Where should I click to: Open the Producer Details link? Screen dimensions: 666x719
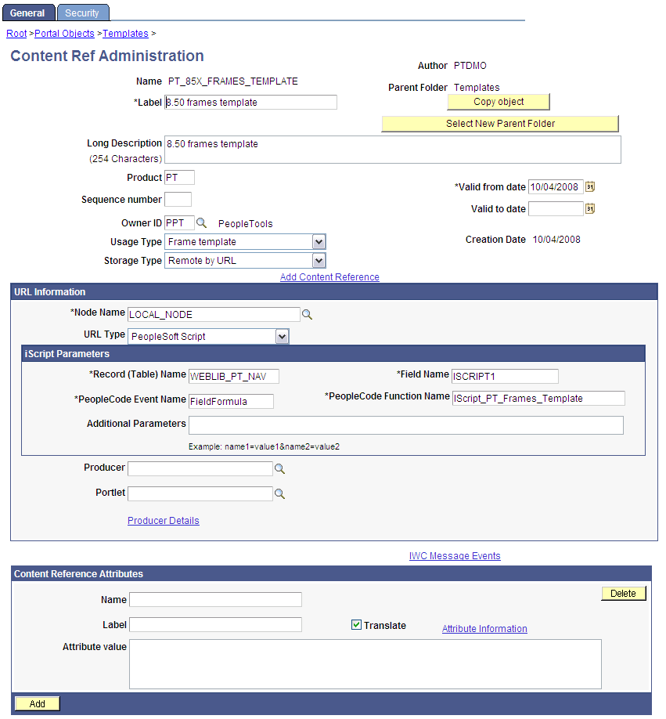[163, 521]
